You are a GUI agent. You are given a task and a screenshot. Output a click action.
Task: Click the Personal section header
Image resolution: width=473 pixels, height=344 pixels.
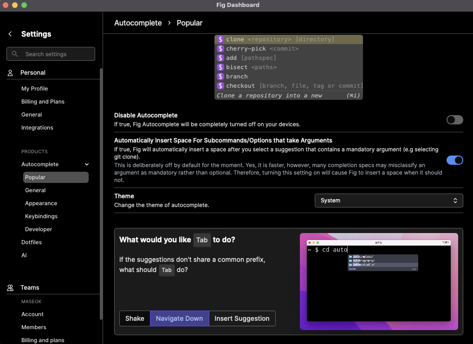[33, 73]
